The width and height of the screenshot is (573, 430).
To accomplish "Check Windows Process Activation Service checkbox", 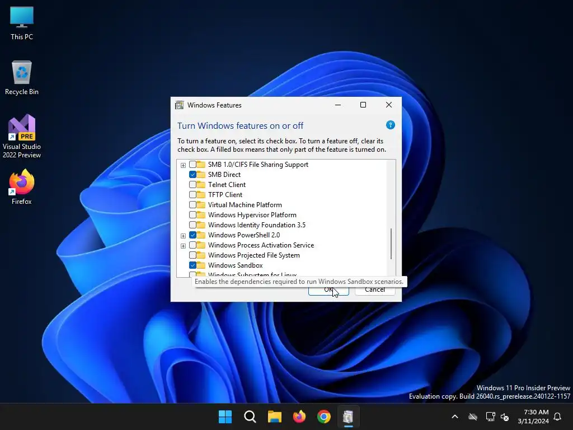I will pos(192,245).
